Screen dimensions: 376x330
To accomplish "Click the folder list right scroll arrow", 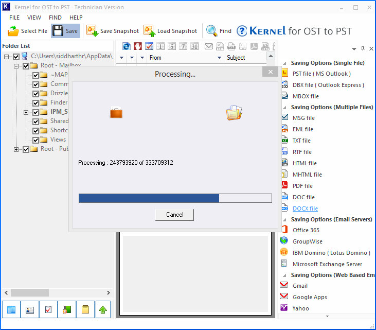I will pos(109,292).
